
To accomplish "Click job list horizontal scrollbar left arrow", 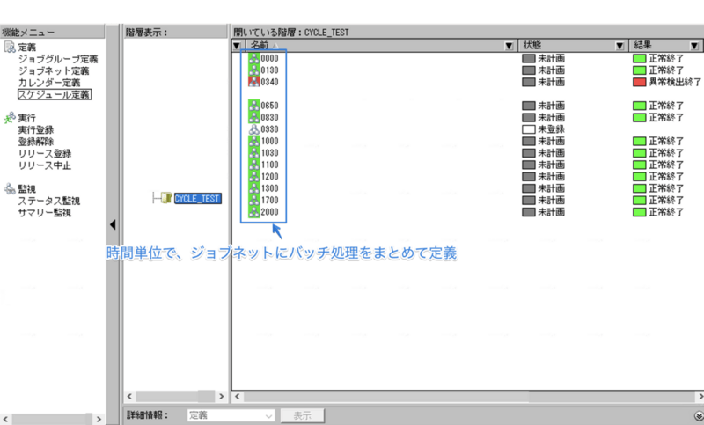I will click(x=238, y=396).
